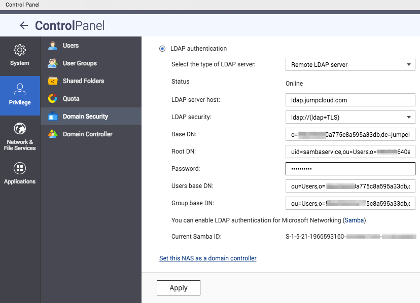Click the Apply button
This screenshot has height=303, width=420.
[179, 288]
